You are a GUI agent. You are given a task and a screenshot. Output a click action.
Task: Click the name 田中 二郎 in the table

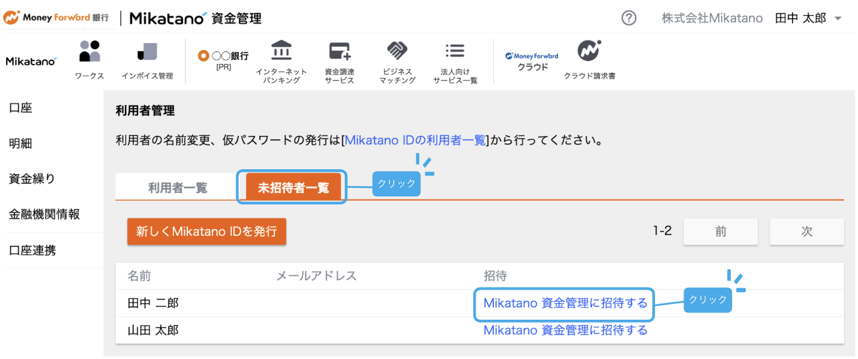coord(153,303)
